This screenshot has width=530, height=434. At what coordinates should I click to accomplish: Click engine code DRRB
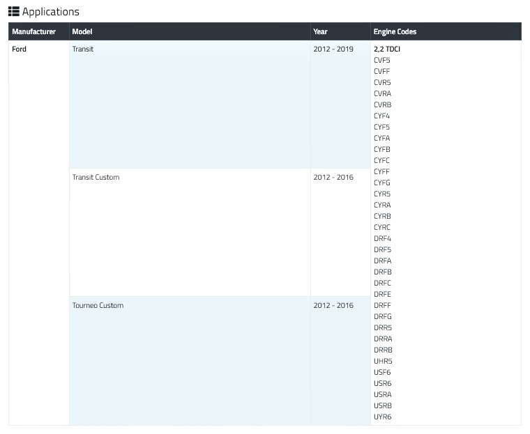pyautogui.click(x=383, y=350)
